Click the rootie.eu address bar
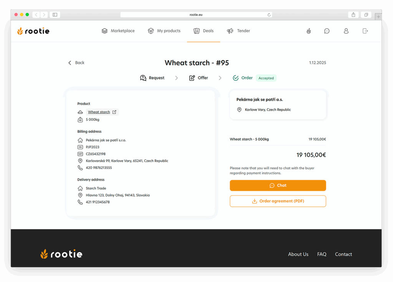393x282 pixels. click(x=196, y=15)
